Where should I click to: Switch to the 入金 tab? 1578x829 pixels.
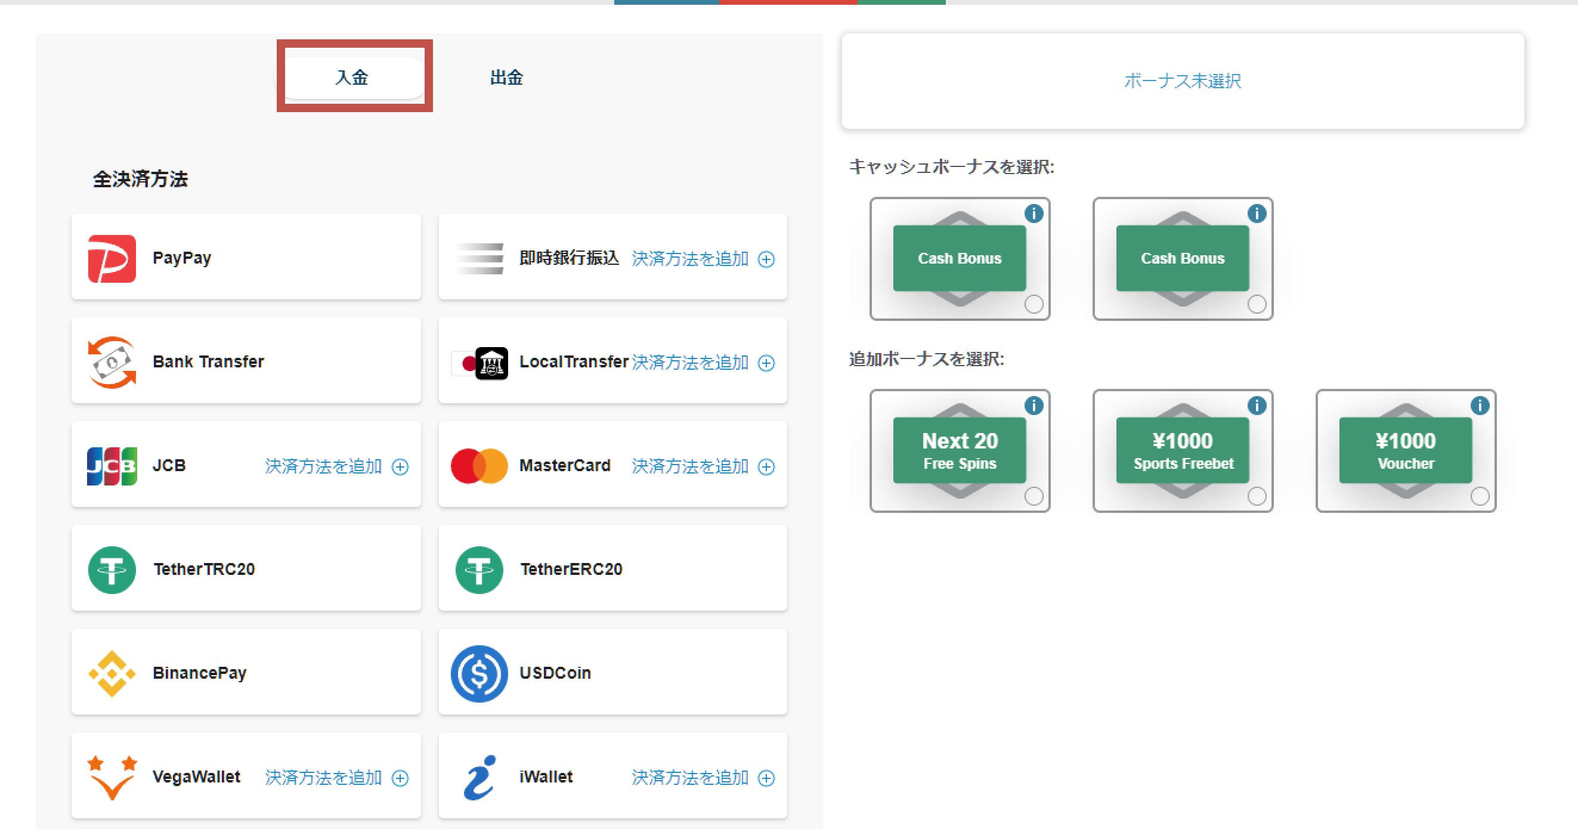352,77
